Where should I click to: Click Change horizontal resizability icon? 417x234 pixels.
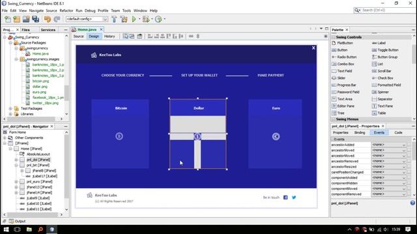[x=191, y=36]
